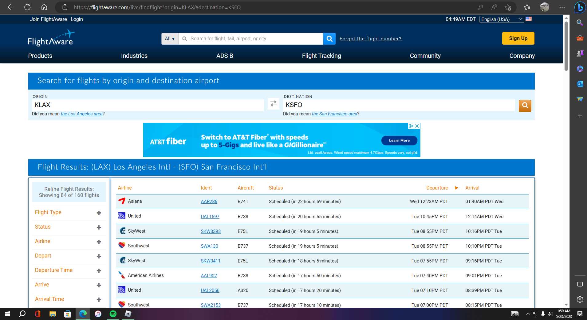
Task: Open the Read Aloud icon in address bar
Action: pos(494,7)
